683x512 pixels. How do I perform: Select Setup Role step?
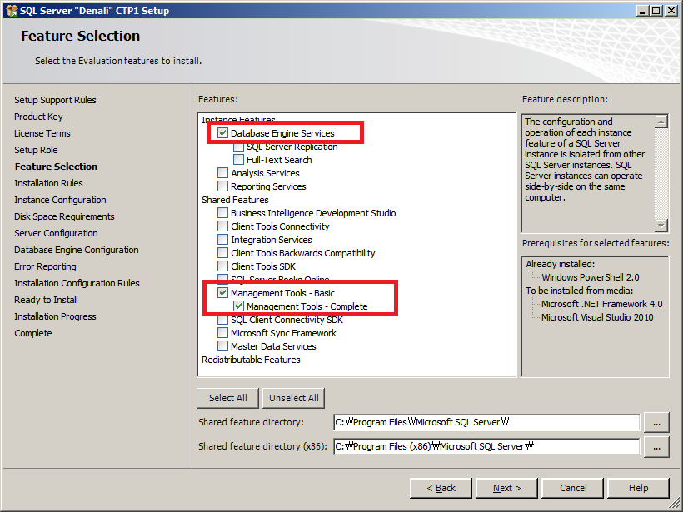click(36, 150)
